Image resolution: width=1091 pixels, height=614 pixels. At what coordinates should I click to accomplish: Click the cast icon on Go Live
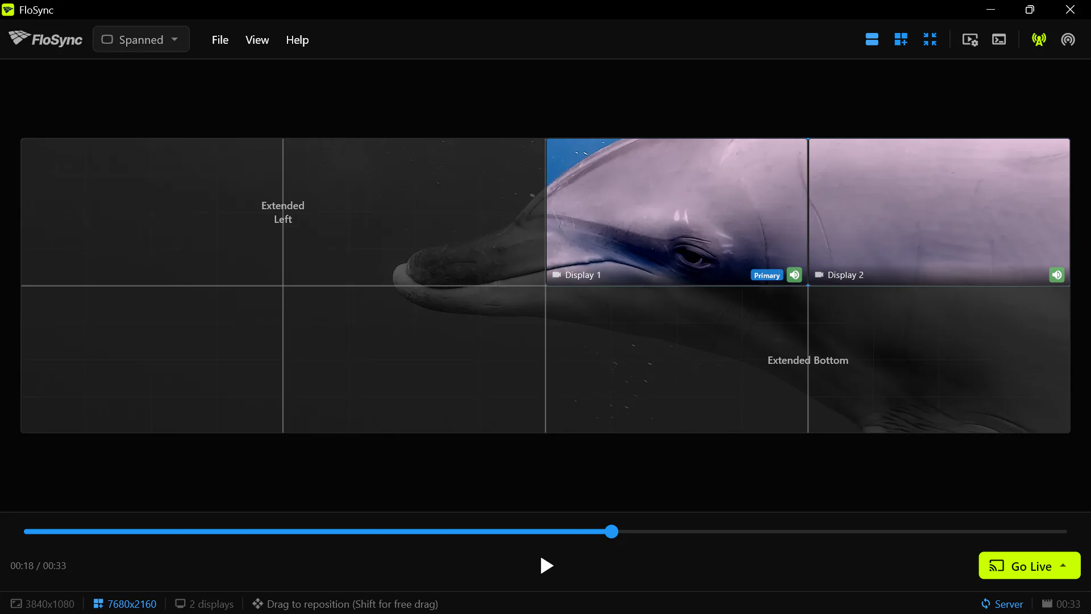coord(997,566)
